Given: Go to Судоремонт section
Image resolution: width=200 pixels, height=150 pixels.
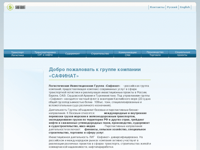Looking at the screenshot, I should click(x=72, y=54).
